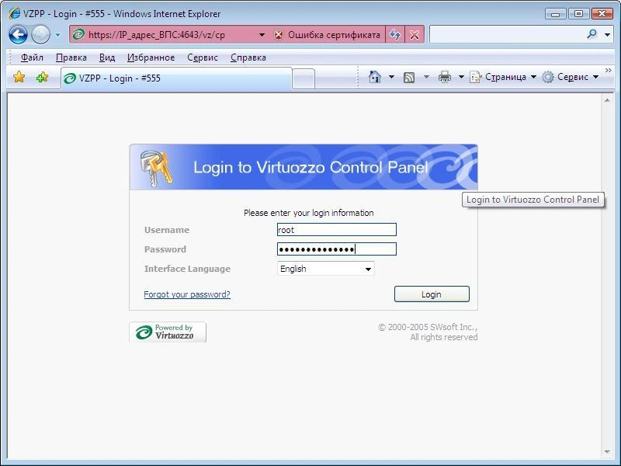Screen dimensions: 621x466
Task: Open the Interface Language dropdown
Action: (x=326, y=269)
